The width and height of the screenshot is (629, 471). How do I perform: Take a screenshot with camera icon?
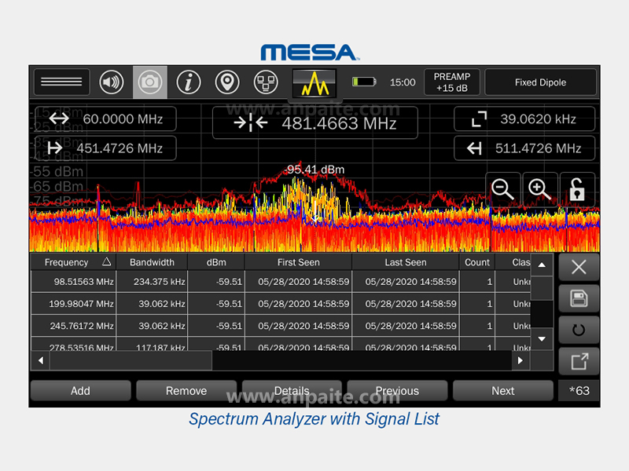pyautogui.click(x=150, y=82)
